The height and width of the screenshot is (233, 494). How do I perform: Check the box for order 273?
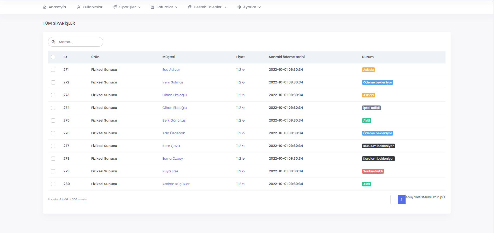[x=53, y=95]
